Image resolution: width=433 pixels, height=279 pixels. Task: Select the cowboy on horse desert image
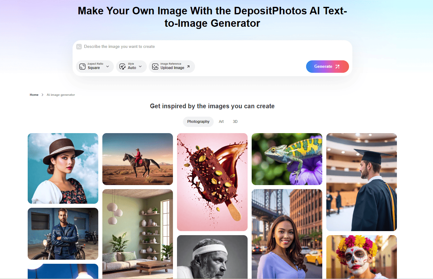137,159
